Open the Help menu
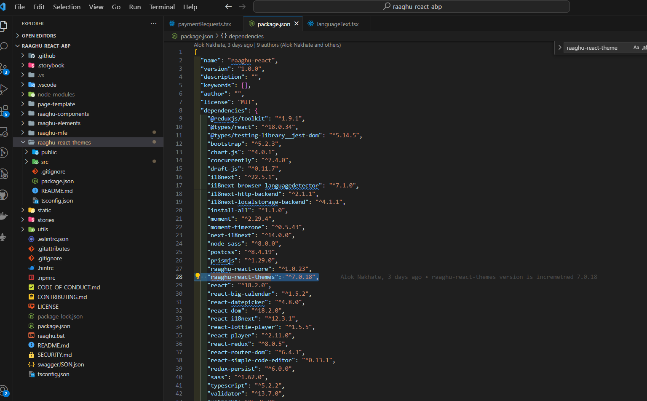The image size is (647, 401). click(x=190, y=7)
